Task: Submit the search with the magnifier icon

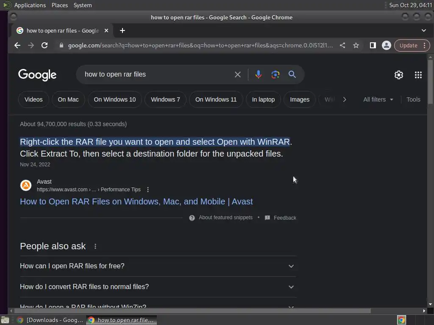Action: point(292,74)
